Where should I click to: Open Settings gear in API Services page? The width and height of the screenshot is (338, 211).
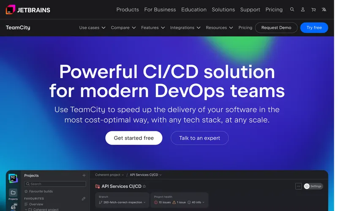coord(313,186)
